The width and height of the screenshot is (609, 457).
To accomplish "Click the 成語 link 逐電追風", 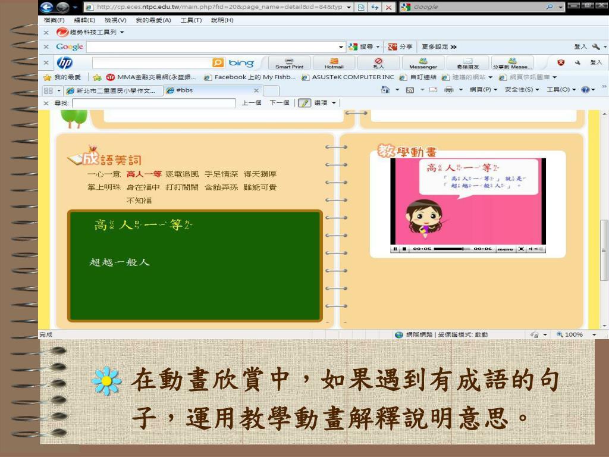I will coord(182,174).
